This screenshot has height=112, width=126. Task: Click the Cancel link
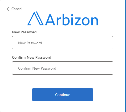coord(17,9)
